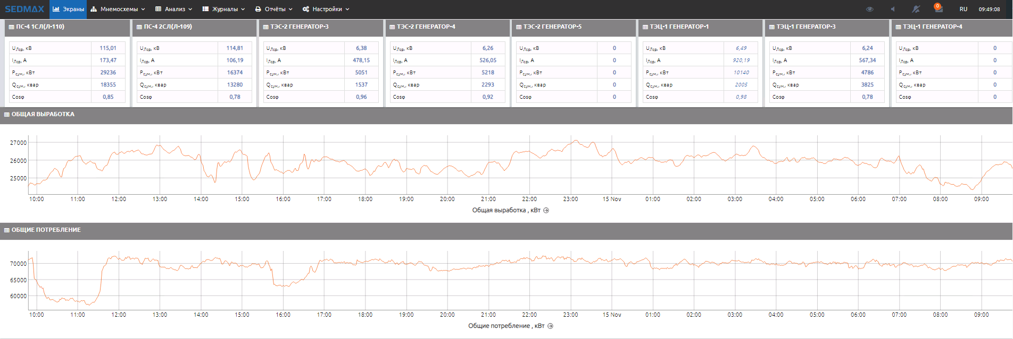The image size is (1013, 339).
Task: Click table icon of ПС-4 1СЛ(Л-110) panel
Action: click(x=12, y=27)
